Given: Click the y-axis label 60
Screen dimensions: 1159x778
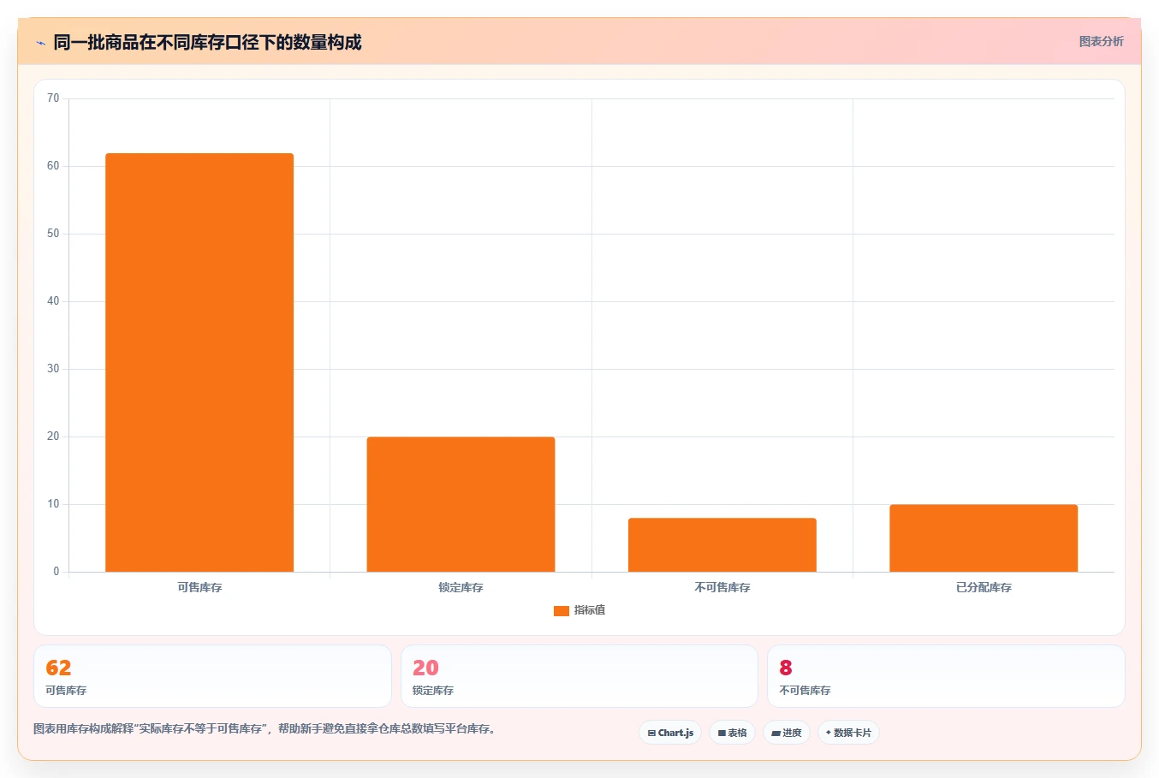Looking at the screenshot, I should (x=53, y=166).
